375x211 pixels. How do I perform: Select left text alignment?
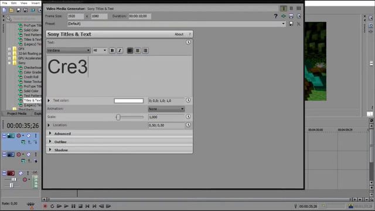point(130,50)
